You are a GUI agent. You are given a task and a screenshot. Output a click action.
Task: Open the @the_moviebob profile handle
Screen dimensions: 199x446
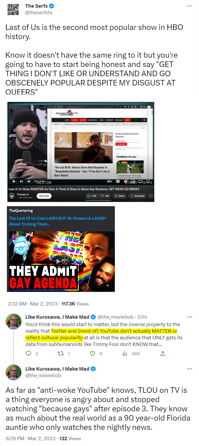[x=43, y=375]
